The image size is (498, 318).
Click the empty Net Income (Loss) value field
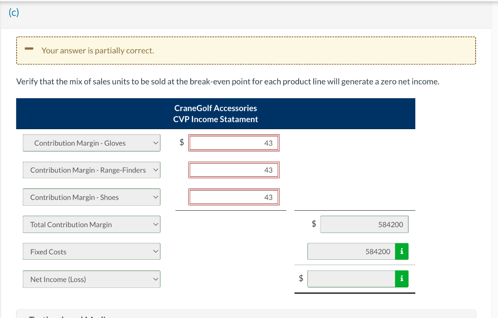click(x=351, y=279)
